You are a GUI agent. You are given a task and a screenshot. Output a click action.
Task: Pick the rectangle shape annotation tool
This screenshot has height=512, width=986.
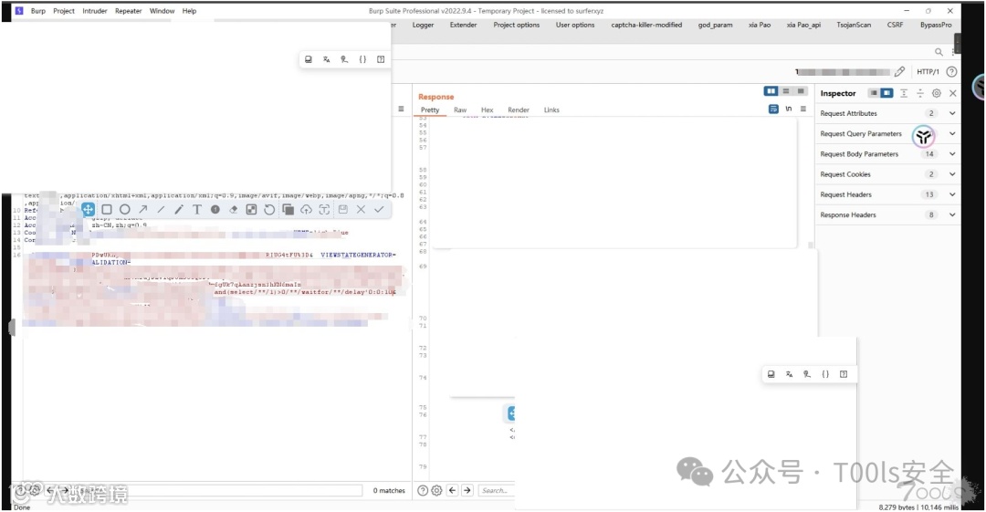click(x=107, y=210)
